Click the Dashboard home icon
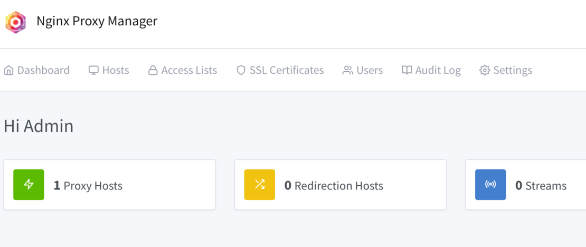The width and height of the screenshot is (586, 247). click(x=8, y=70)
